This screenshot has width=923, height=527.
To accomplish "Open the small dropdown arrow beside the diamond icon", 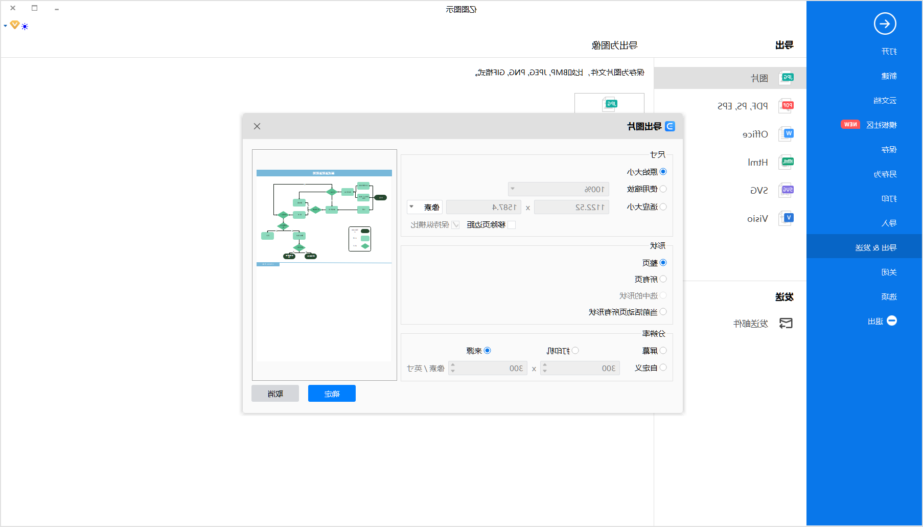I will click(x=5, y=26).
